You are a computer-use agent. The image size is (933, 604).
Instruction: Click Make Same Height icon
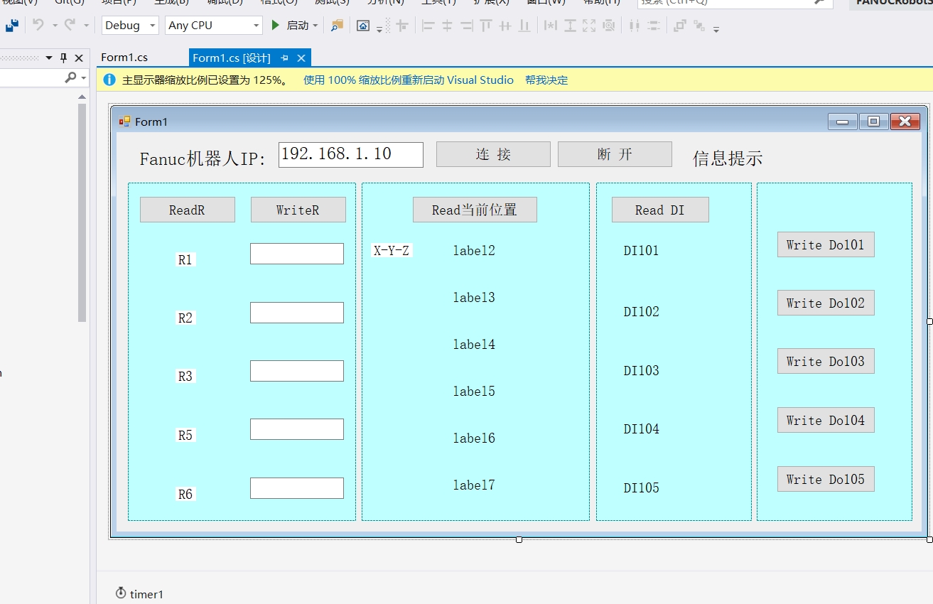point(570,26)
